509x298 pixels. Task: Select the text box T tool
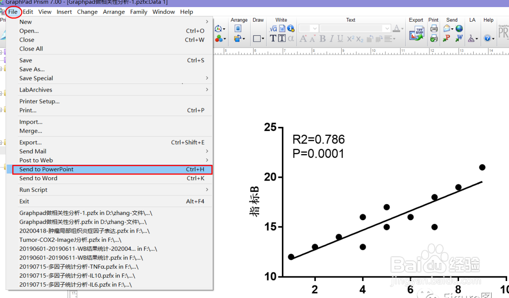click(x=282, y=39)
